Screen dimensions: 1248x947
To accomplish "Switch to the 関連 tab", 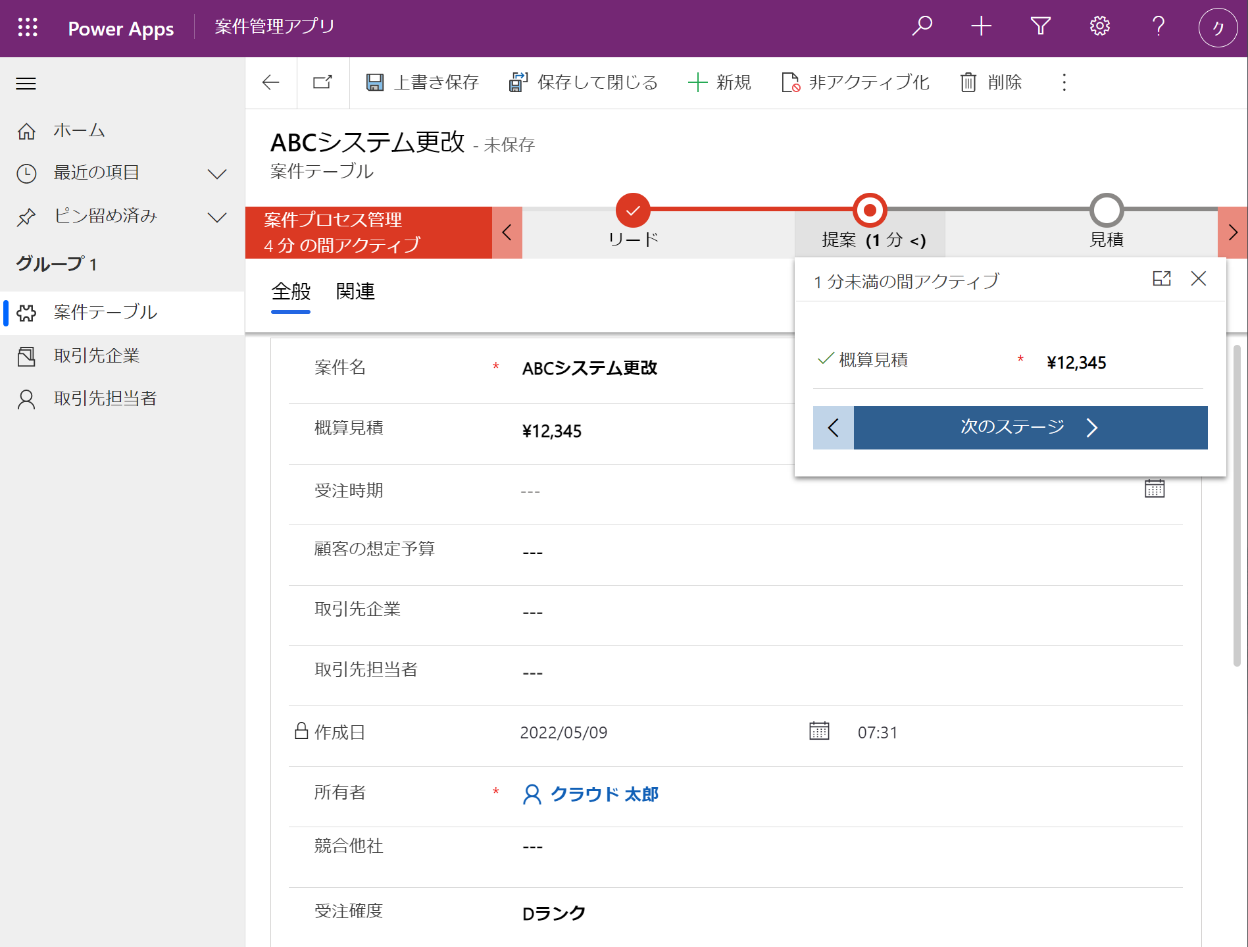I will pyautogui.click(x=355, y=292).
